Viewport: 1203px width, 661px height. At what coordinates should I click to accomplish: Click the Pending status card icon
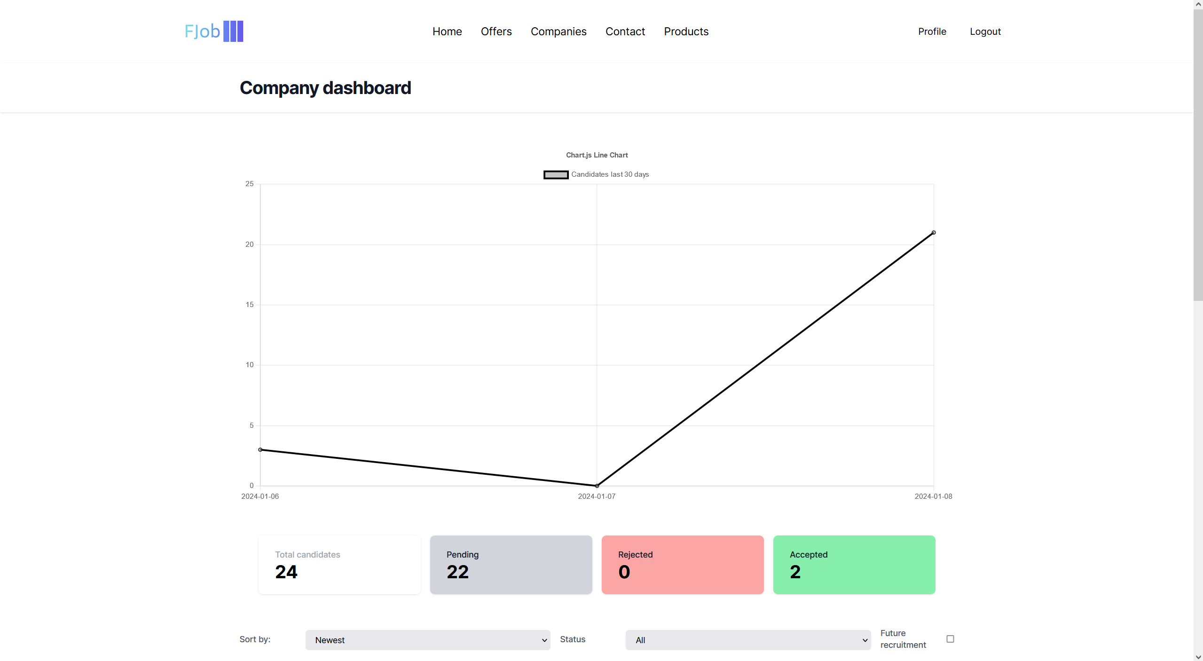tap(511, 565)
